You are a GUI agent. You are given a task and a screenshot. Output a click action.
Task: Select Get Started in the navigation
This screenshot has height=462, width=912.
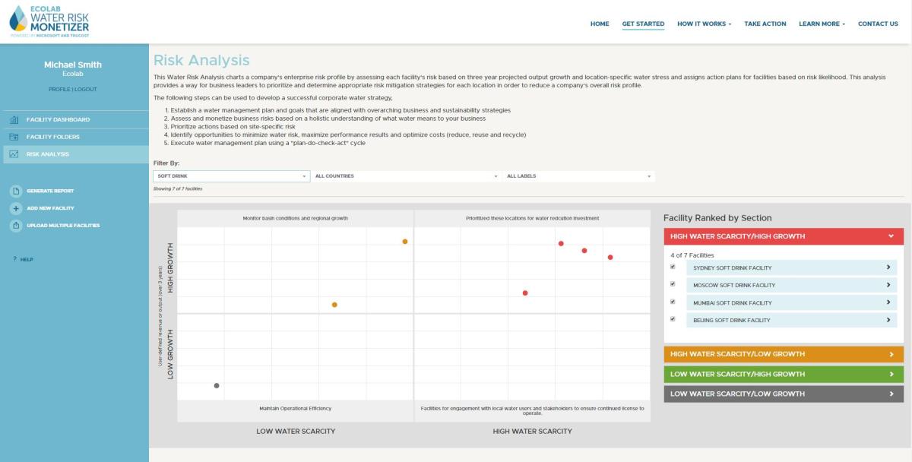(643, 24)
